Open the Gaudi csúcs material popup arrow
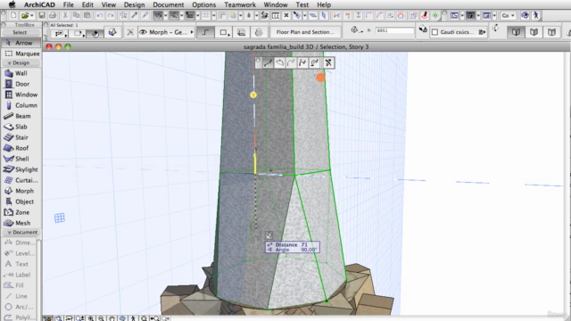Viewport: 571px width, 321px height. tap(482, 32)
